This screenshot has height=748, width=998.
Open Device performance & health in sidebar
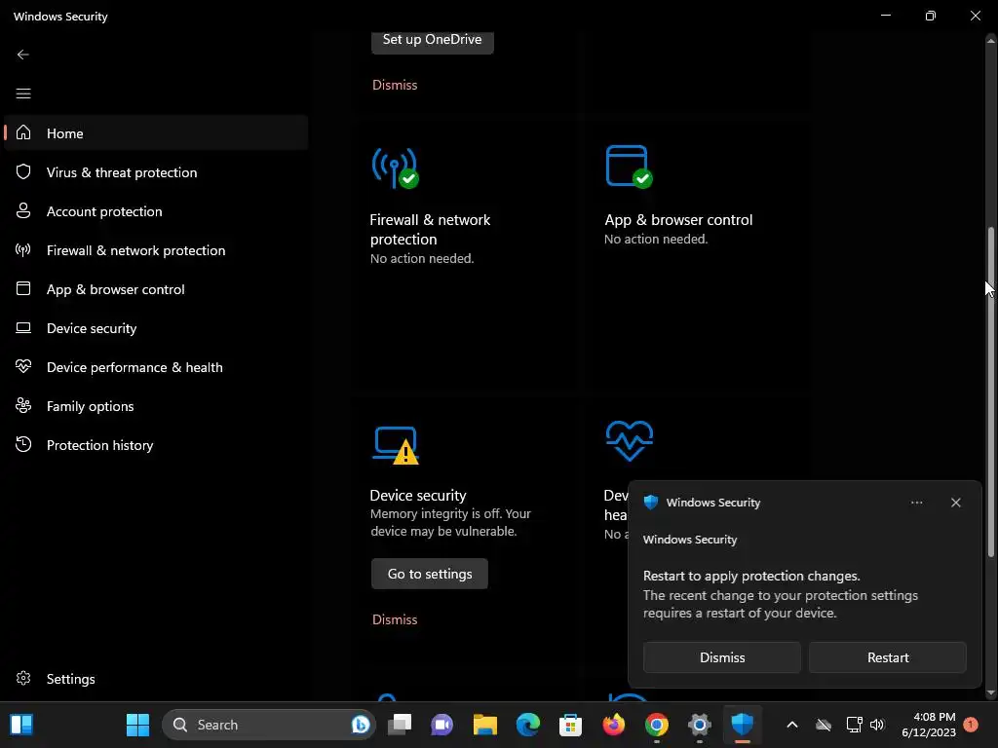(156, 367)
